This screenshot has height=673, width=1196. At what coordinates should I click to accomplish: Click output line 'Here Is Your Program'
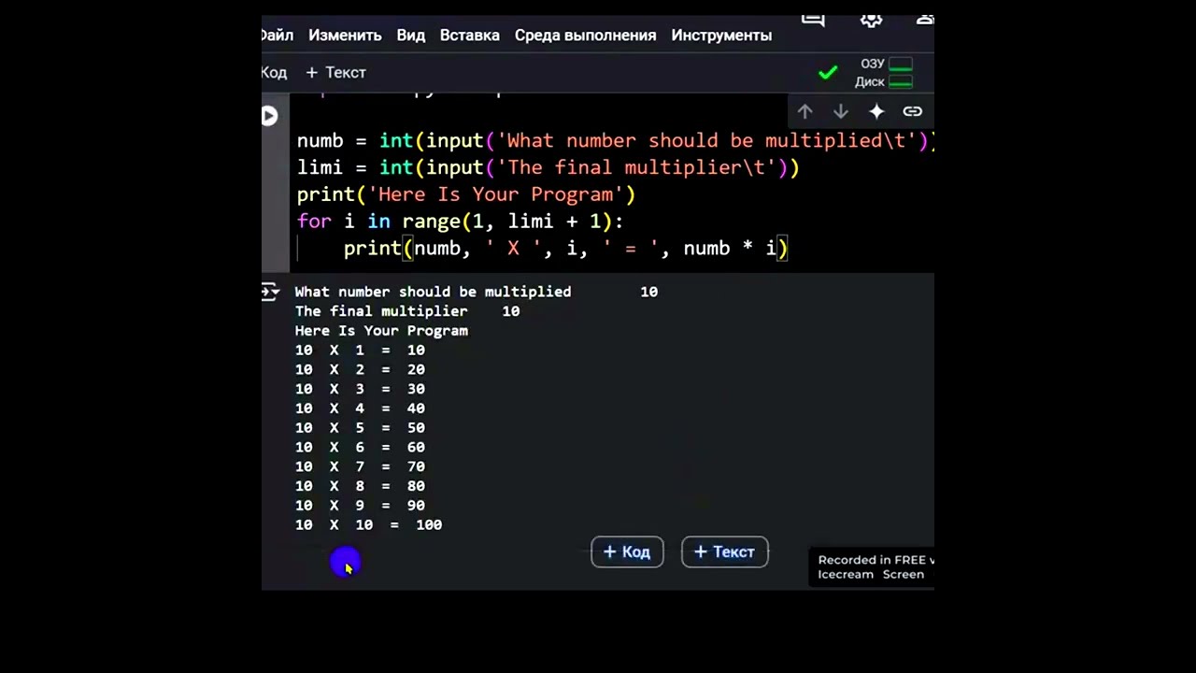(x=381, y=331)
